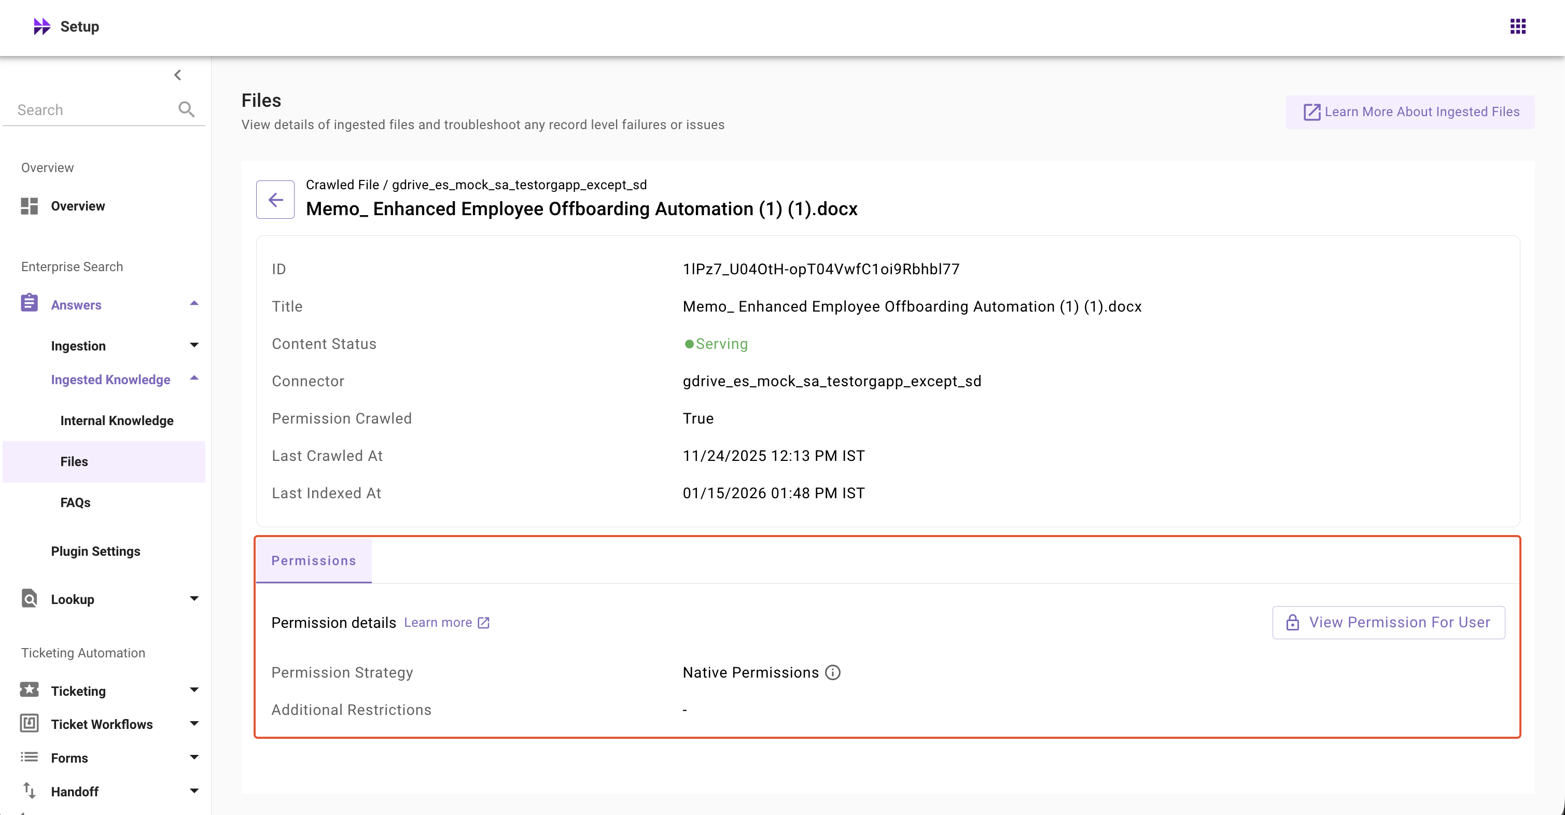Collapse the Ingested Knowledge arrow
Screen dimensions: 1565x815
pyautogui.click(x=194, y=378)
